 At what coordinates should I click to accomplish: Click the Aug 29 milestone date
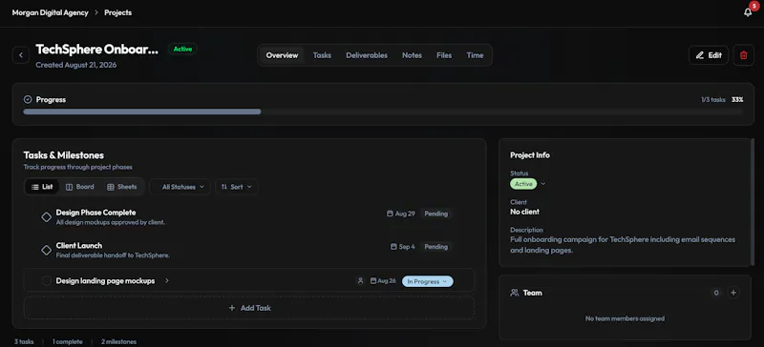click(401, 214)
